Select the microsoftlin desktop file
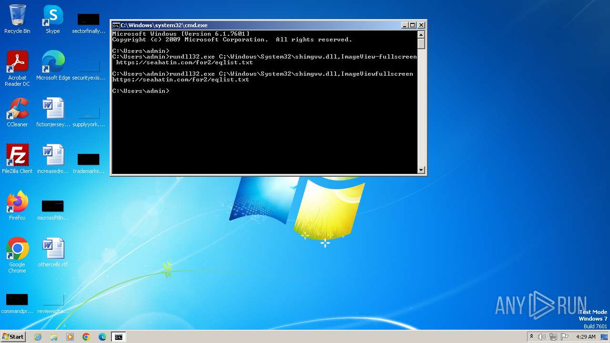The height and width of the screenshot is (343, 610). 53,210
